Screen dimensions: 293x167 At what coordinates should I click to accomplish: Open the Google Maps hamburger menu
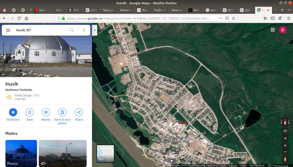point(8,30)
